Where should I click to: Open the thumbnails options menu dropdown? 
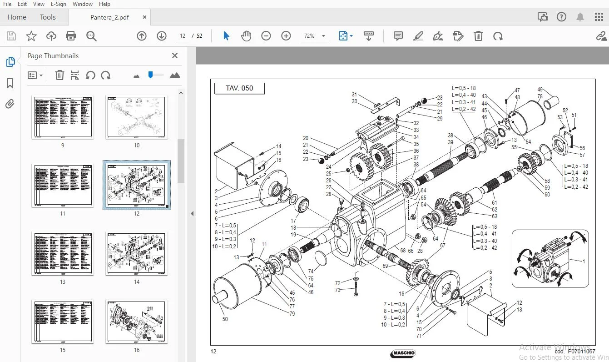pyautogui.click(x=35, y=75)
